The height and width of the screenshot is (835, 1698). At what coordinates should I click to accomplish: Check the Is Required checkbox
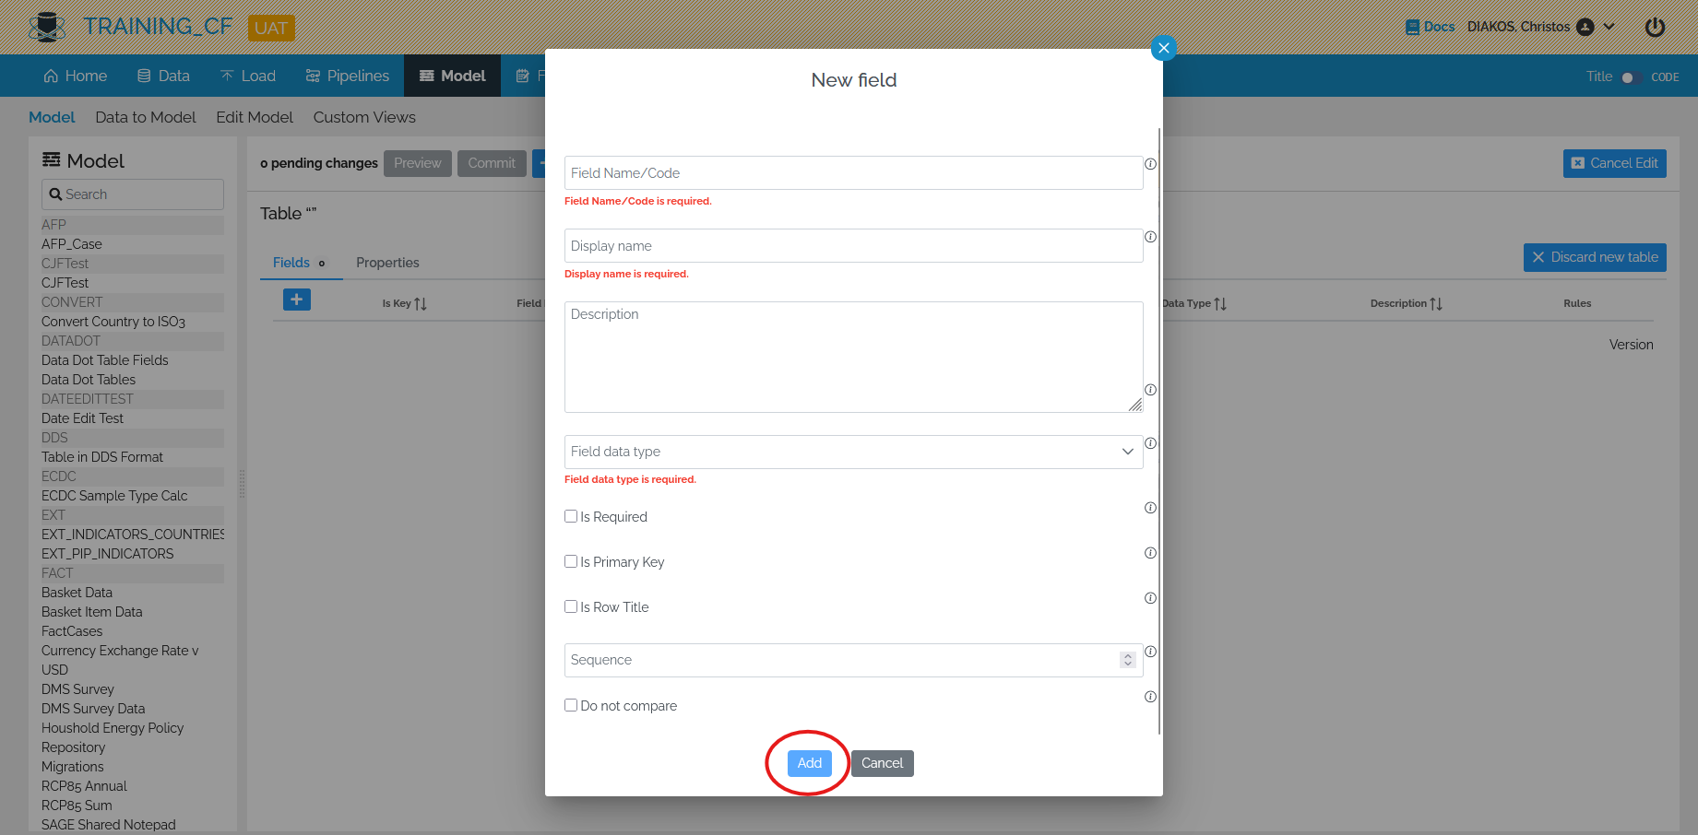(x=571, y=516)
